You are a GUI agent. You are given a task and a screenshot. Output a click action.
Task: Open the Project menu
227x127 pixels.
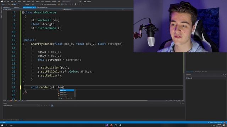coord(20,1)
